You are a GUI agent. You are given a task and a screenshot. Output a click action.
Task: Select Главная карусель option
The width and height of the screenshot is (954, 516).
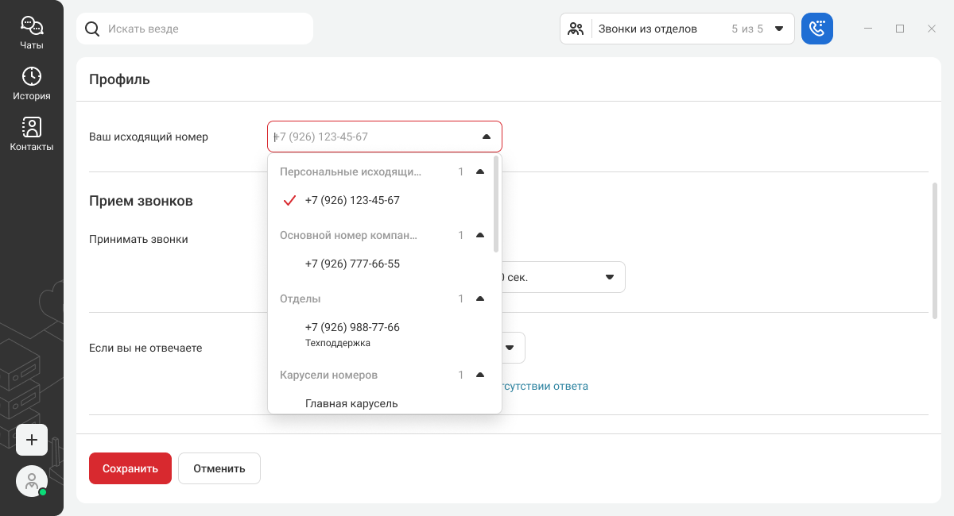[351, 403]
